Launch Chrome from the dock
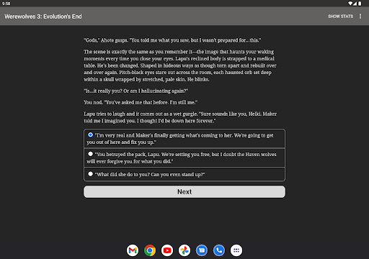The height and width of the screenshot is (259, 369). (x=150, y=250)
